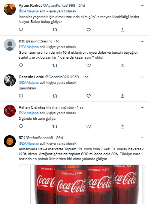Share tttt's tweet about zam oranları
This screenshot has width=151, height=204.
point(123,65)
